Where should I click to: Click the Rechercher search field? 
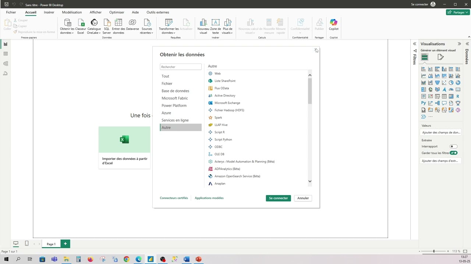181,67
